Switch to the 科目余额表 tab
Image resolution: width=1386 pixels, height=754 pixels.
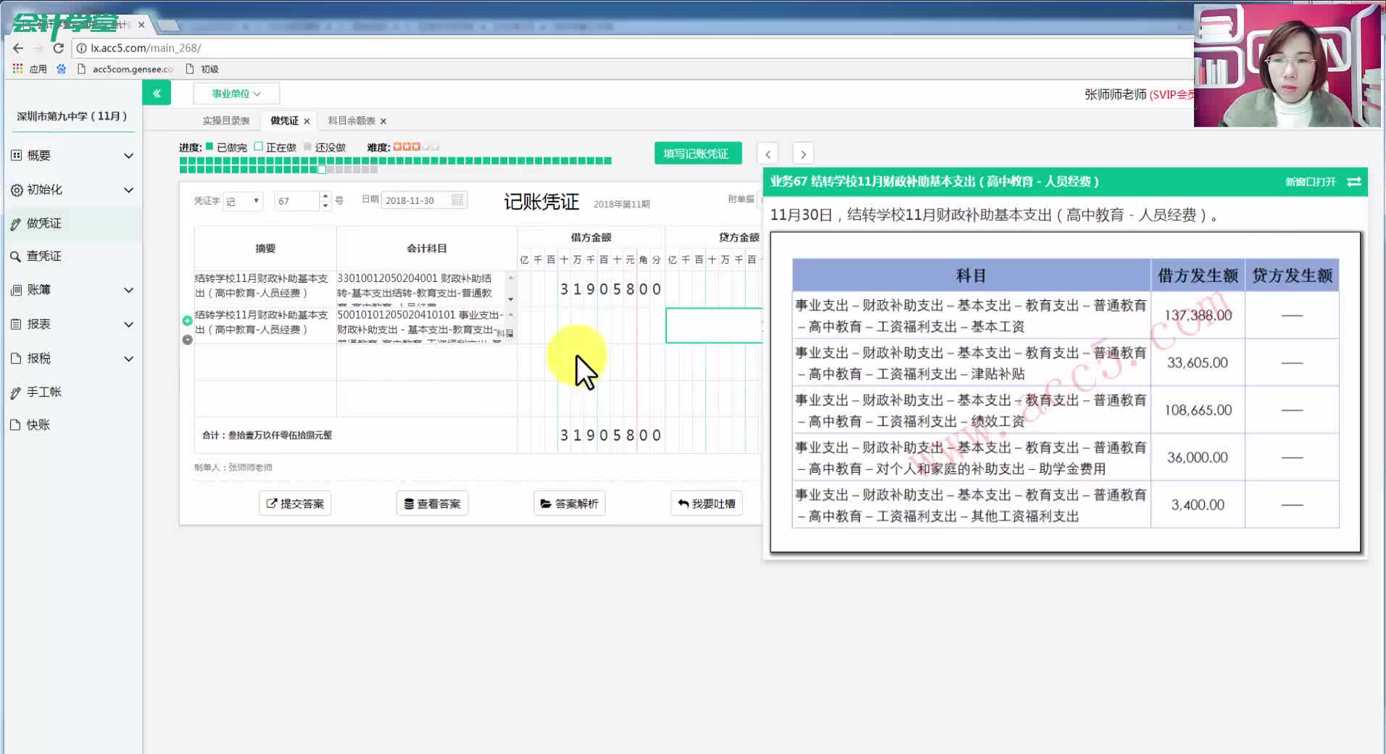pyautogui.click(x=352, y=120)
